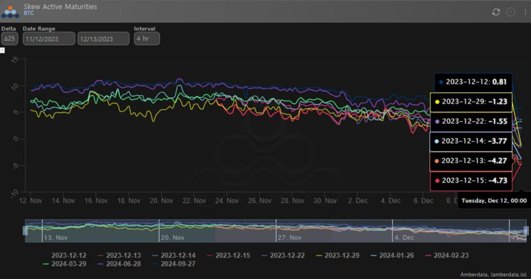Screen dimensions: 531x279
Task: Open the Interval 4 hr dropdown
Action: pos(146,38)
